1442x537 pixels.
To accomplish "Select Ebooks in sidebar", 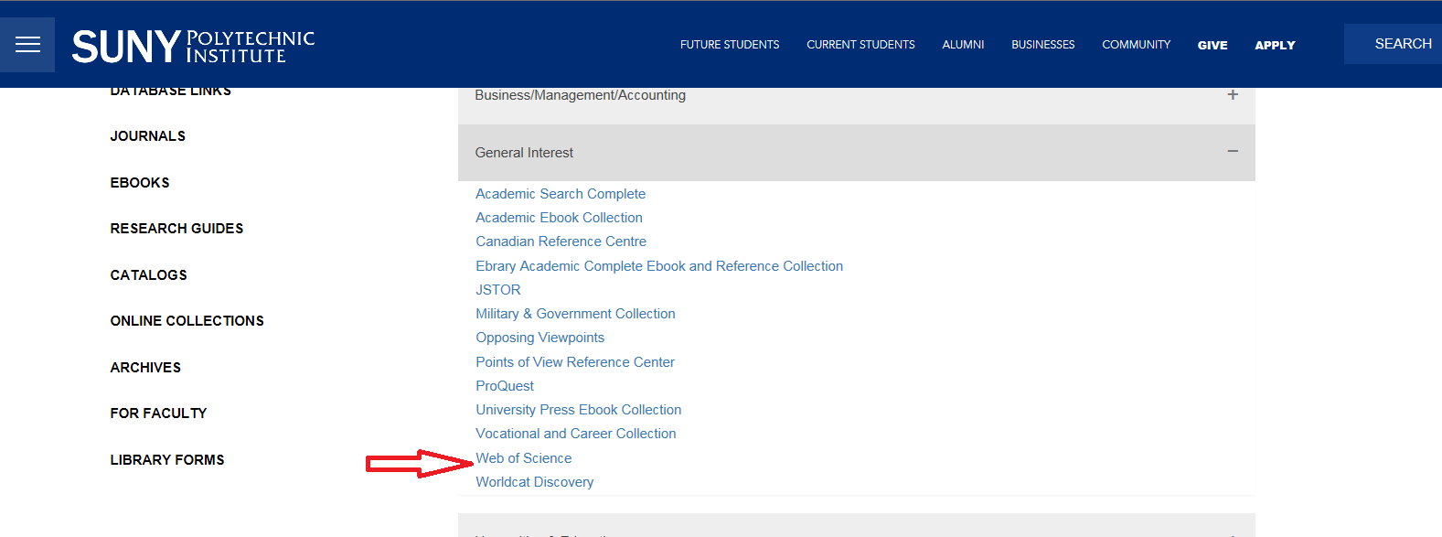I will [x=139, y=183].
